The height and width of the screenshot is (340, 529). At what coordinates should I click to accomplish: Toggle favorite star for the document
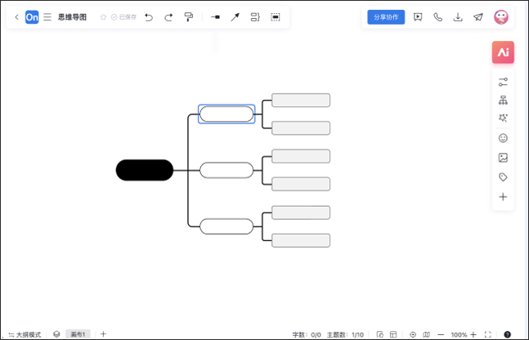click(x=103, y=16)
